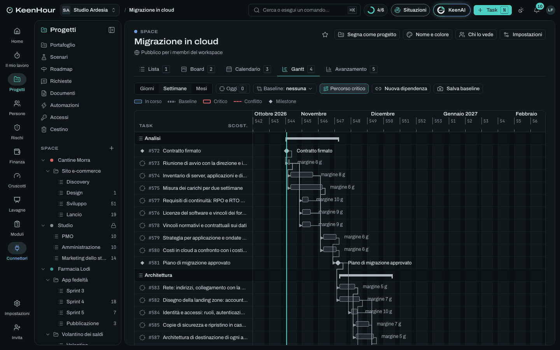Open the Baseline: nessuna dropdown
Screen dimensions: 560x350
click(x=285, y=89)
